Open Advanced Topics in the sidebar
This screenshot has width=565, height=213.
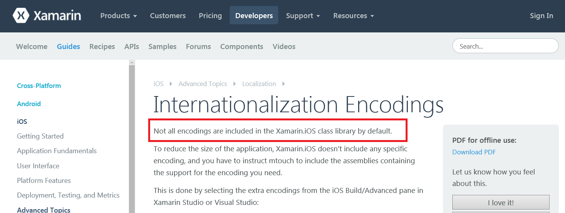click(x=44, y=210)
